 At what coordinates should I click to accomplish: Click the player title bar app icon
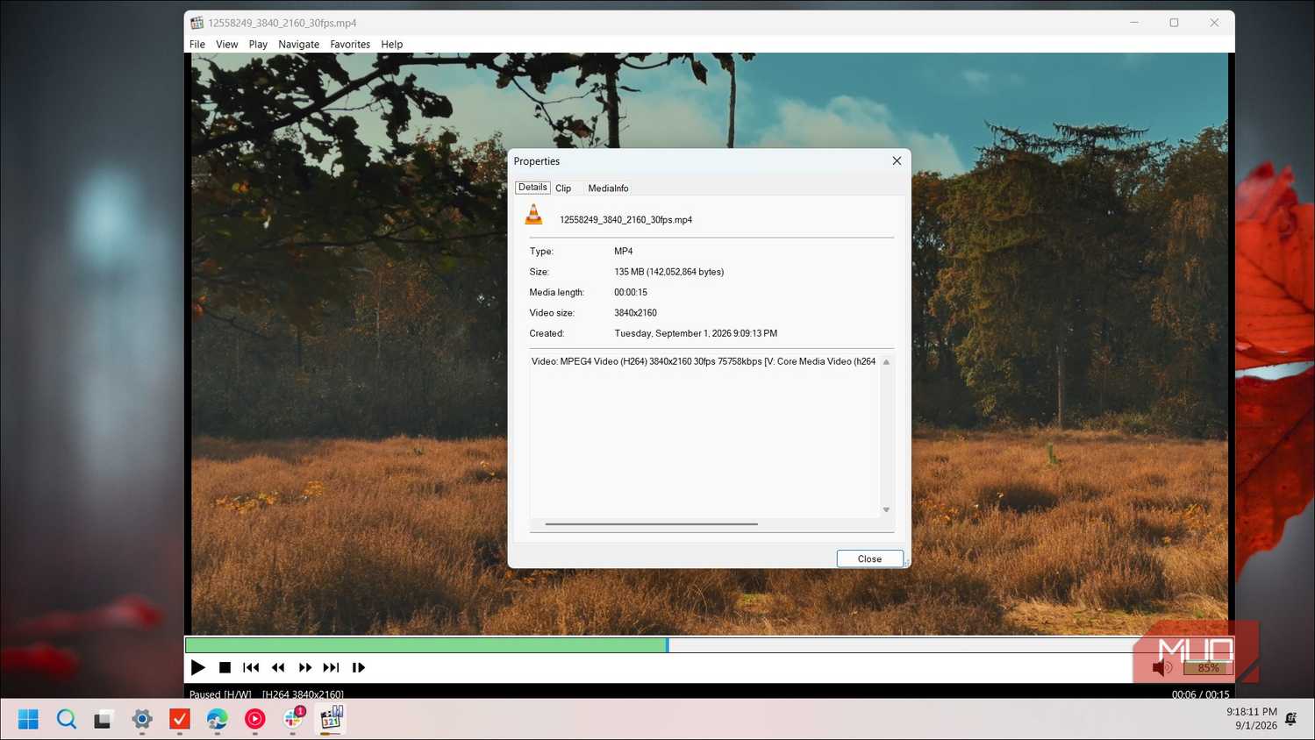(x=197, y=23)
